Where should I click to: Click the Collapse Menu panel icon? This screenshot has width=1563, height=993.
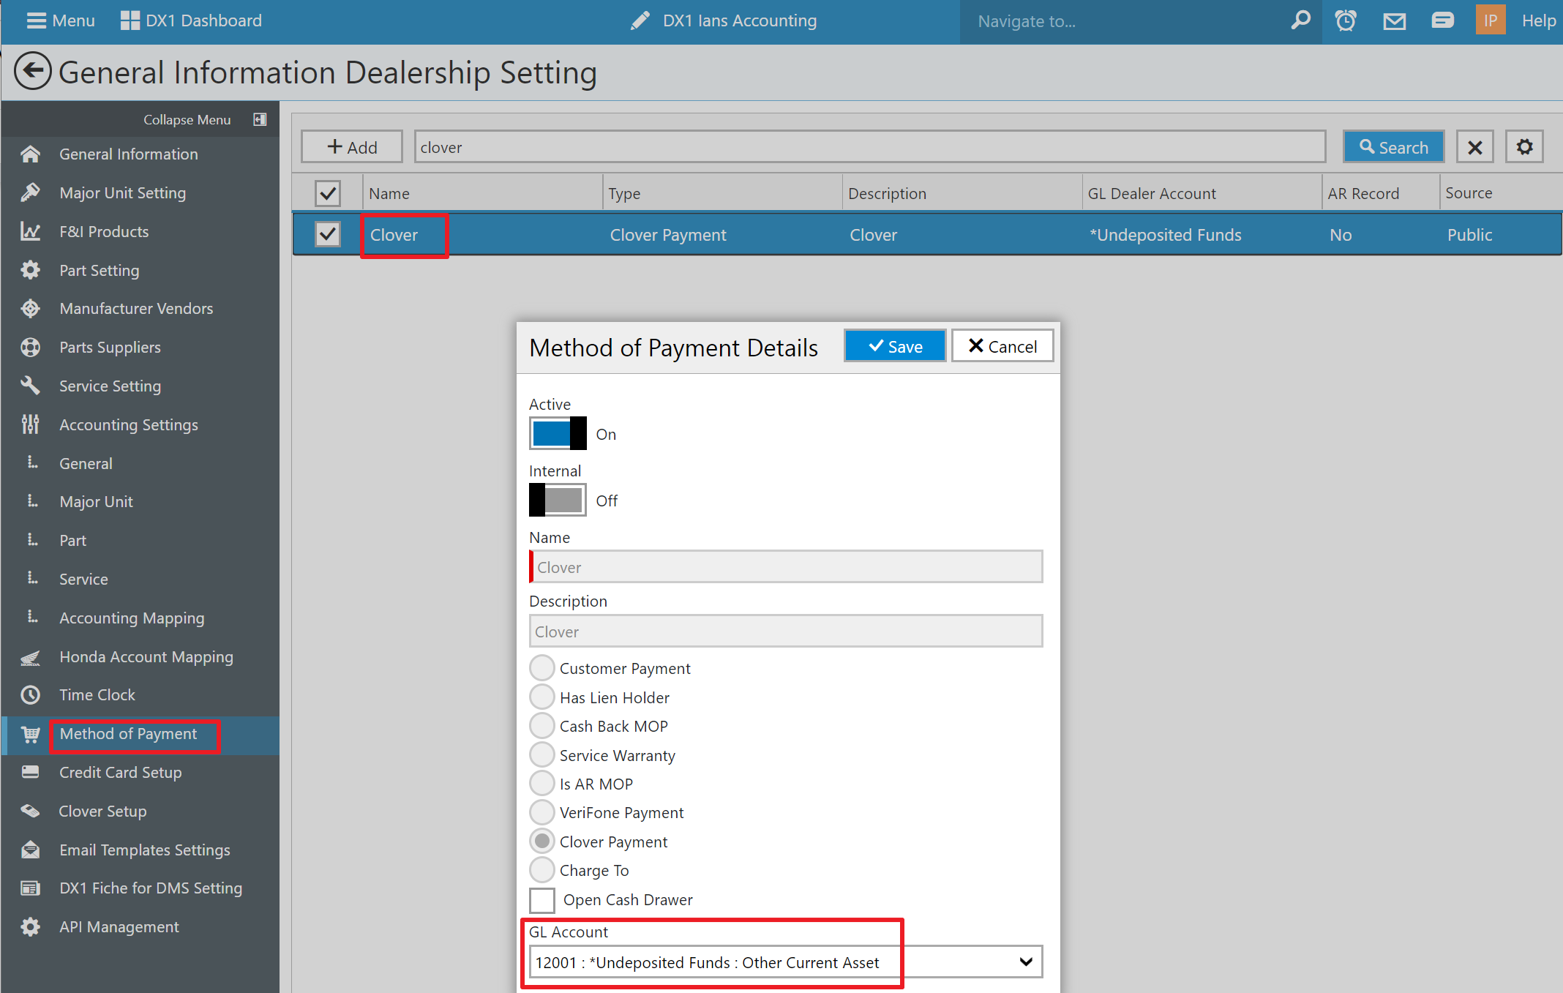tap(260, 119)
